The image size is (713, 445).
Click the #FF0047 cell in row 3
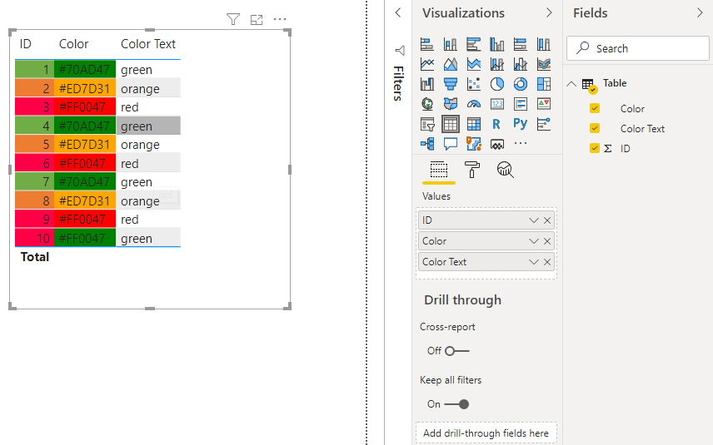[85, 107]
